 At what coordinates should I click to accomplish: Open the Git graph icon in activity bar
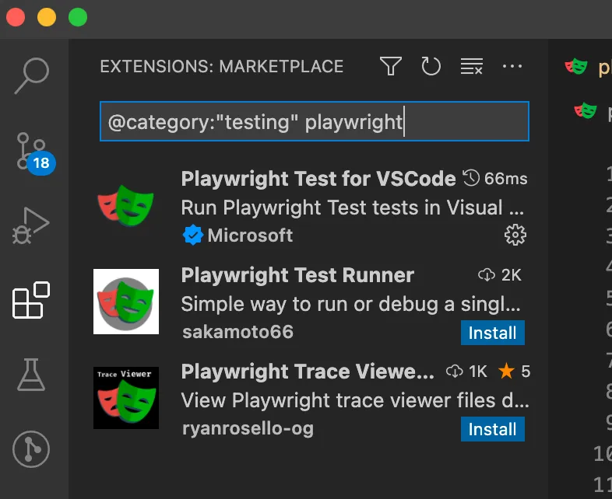[32, 450]
